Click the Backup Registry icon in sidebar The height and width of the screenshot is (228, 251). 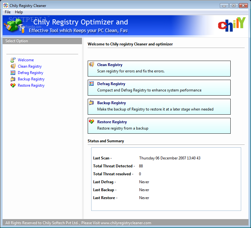point(13,79)
